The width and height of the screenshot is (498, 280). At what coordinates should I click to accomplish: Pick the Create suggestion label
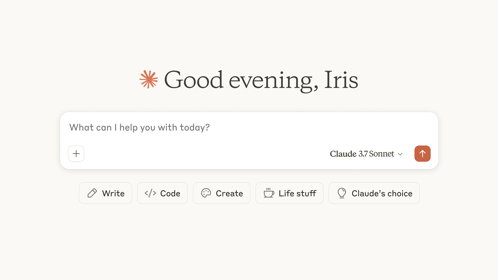point(229,194)
